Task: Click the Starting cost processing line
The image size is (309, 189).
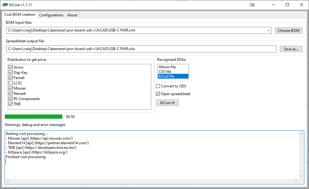Action: [27, 134]
